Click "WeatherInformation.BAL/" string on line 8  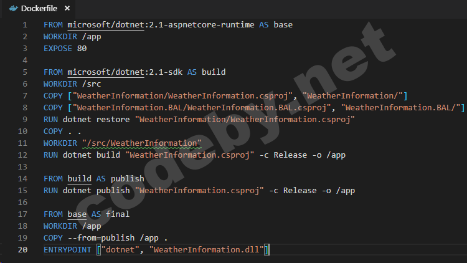(x=400, y=108)
